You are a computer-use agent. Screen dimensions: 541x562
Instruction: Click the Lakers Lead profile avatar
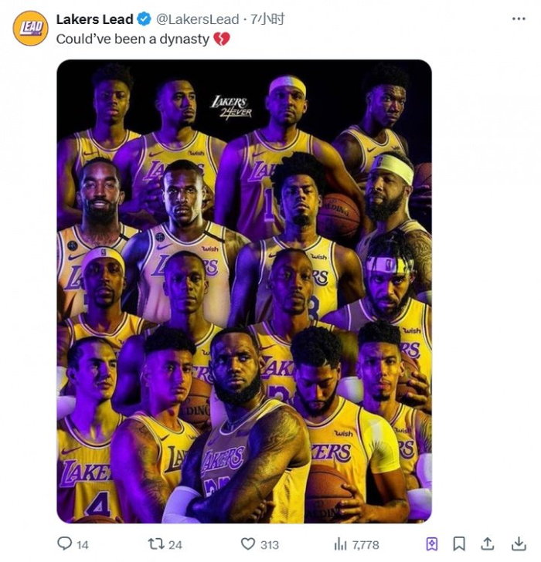coord(30,29)
